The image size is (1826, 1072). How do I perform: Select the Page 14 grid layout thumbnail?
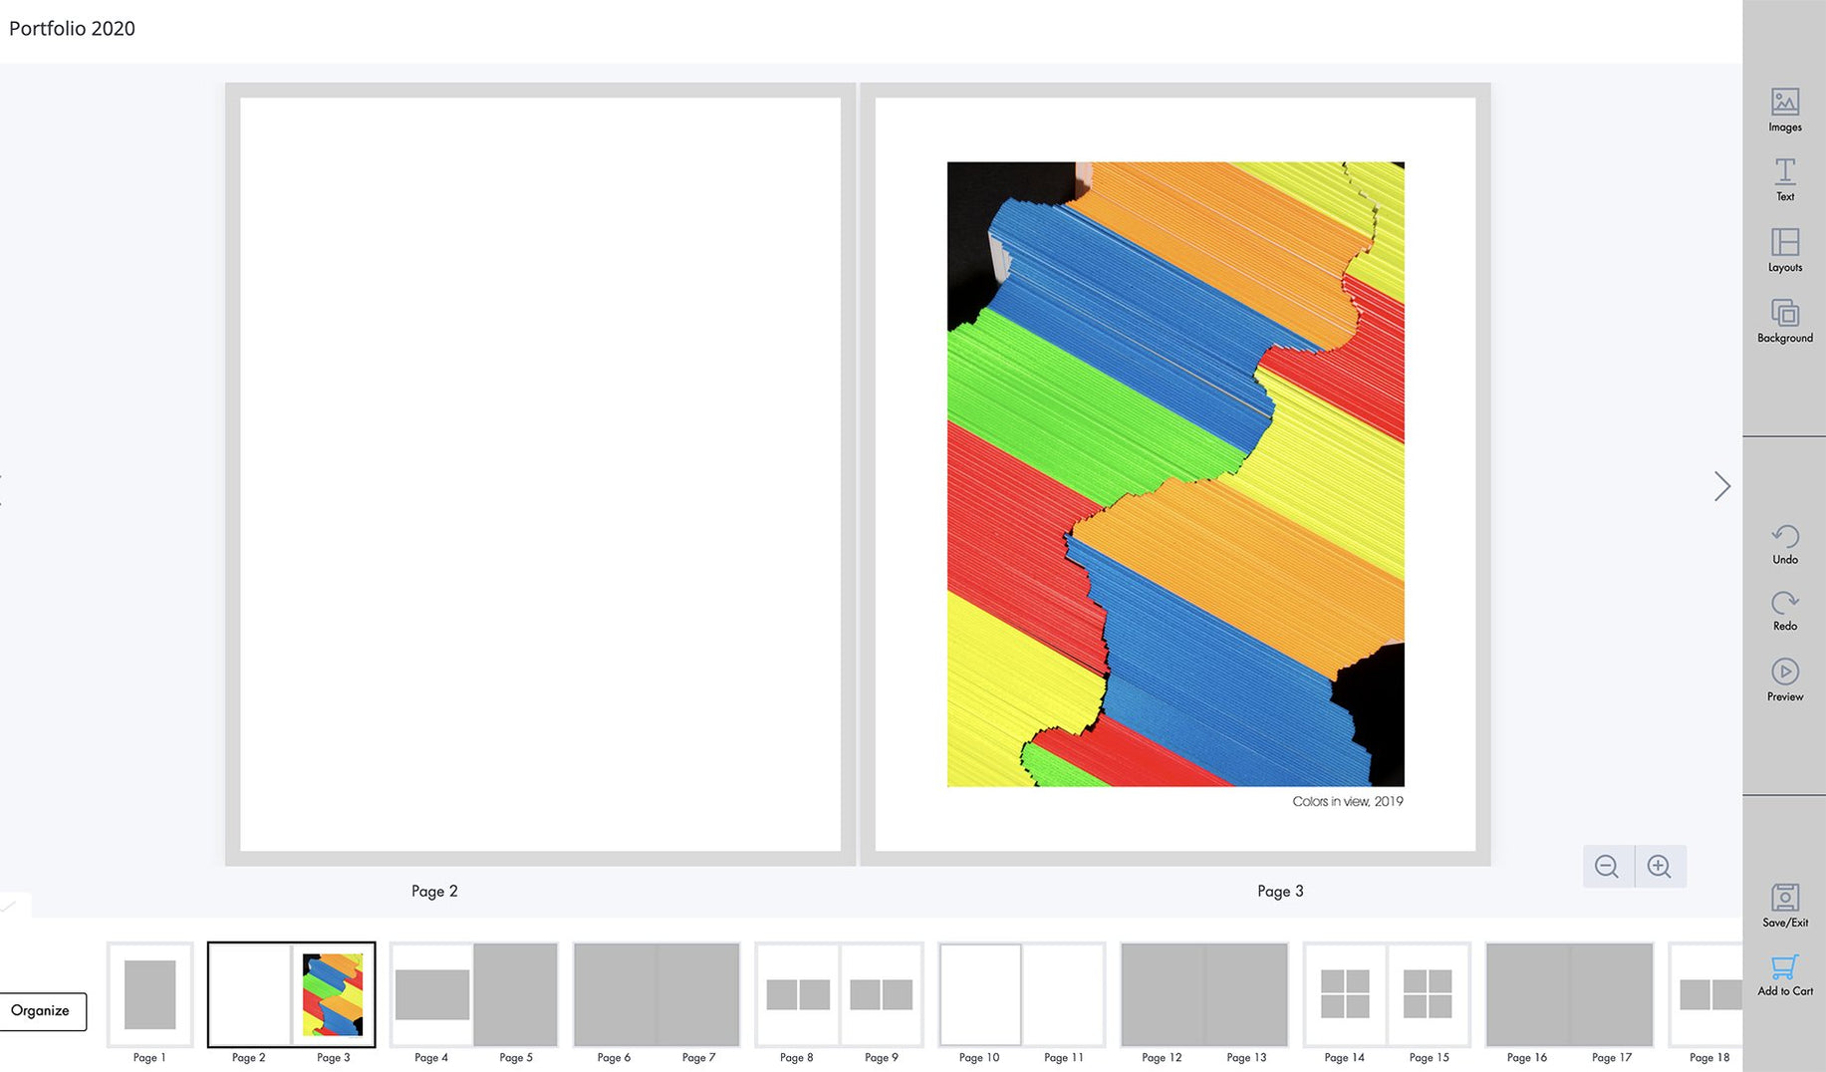pos(1345,994)
